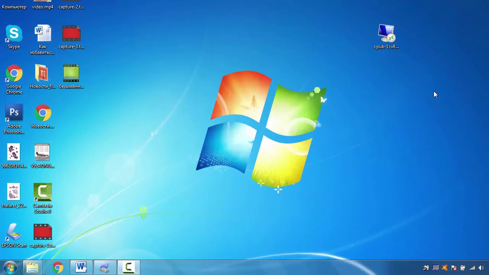Select the V9zAONG image file

tap(42, 156)
